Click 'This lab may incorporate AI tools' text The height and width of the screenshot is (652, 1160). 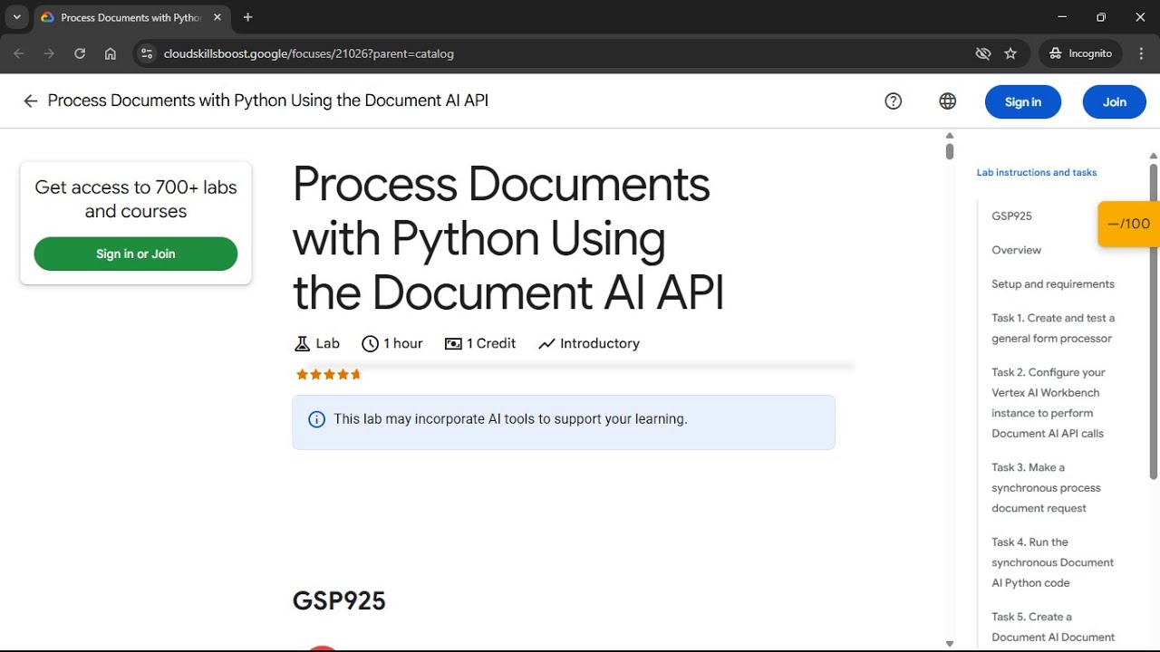click(x=510, y=419)
